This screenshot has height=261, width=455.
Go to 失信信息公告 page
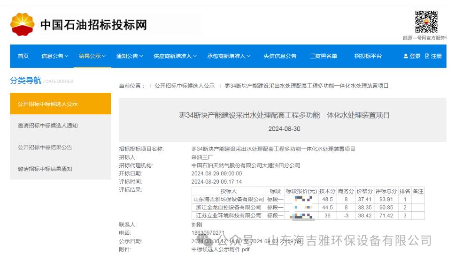(x=280, y=56)
